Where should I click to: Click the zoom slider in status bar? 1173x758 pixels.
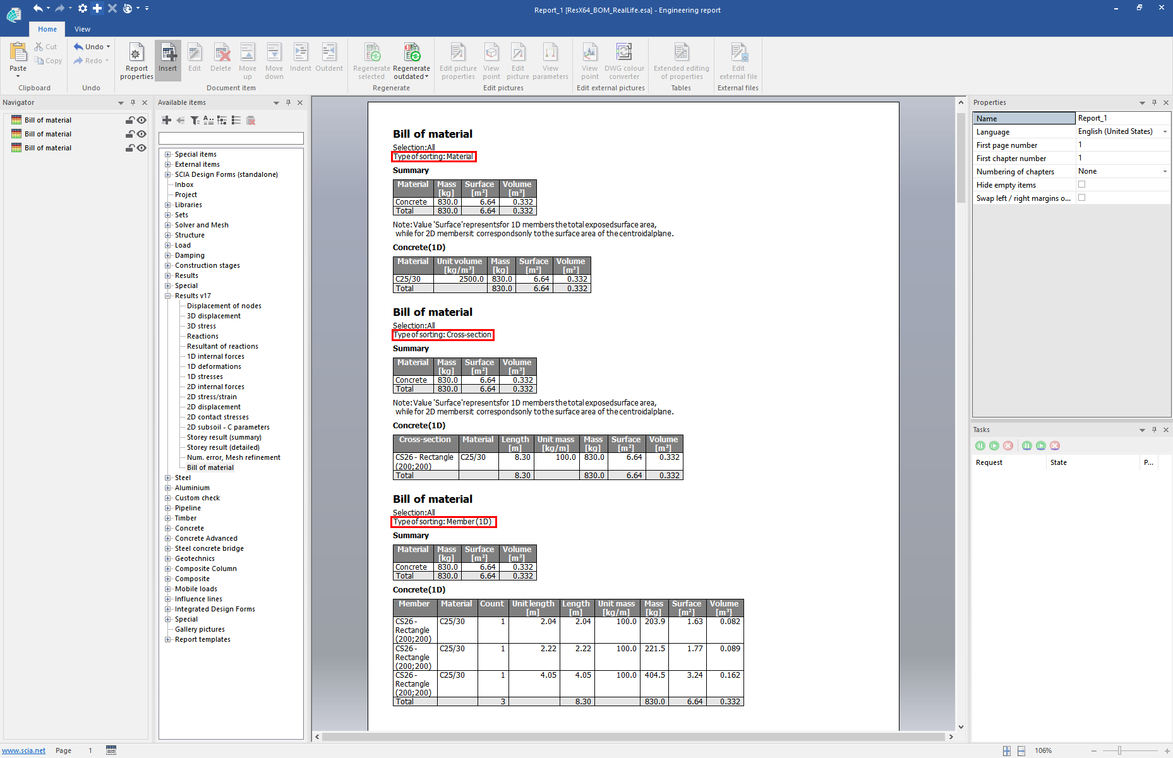tap(1119, 750)
